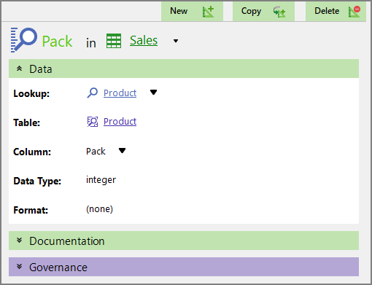
Task: Click the Lookup: field label
Action: (31, 93)
